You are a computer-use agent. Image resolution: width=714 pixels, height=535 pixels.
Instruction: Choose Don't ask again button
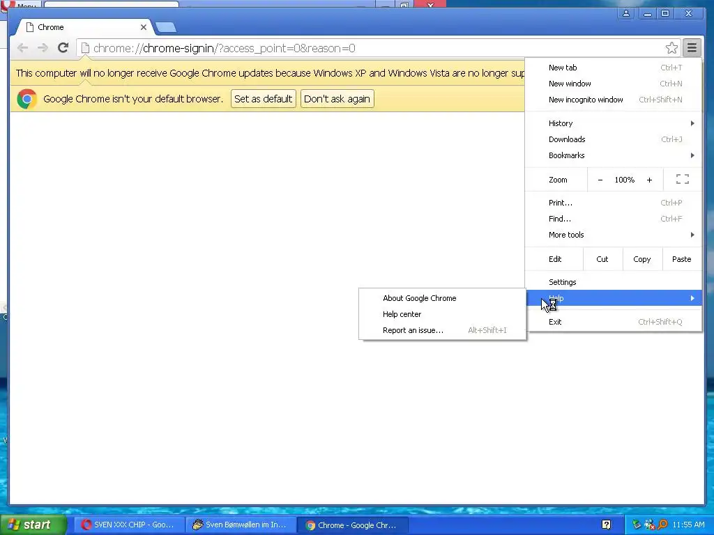(337, 99)
